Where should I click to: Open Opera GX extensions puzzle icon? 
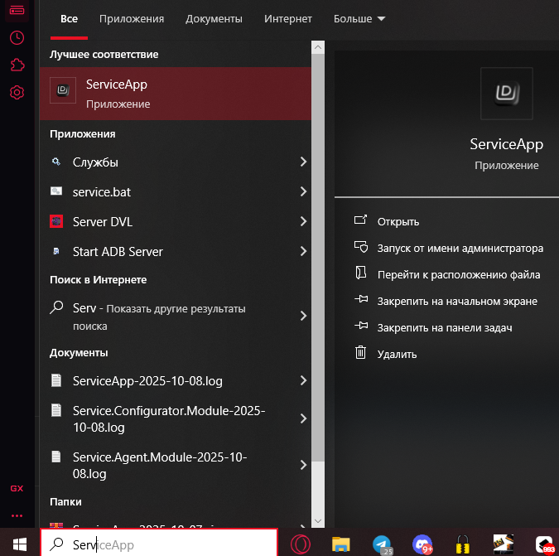(17, 65)
